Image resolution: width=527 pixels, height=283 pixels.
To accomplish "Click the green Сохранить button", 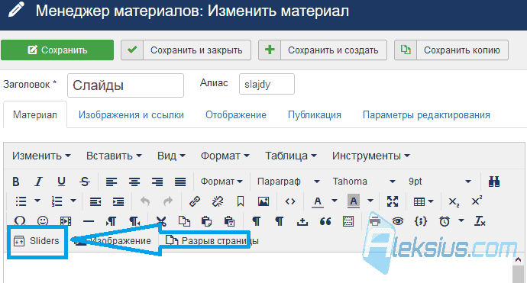I will point(57,50).
